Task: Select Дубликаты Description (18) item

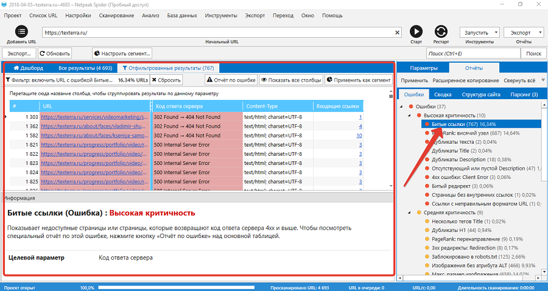Action: tap(471, 160)
